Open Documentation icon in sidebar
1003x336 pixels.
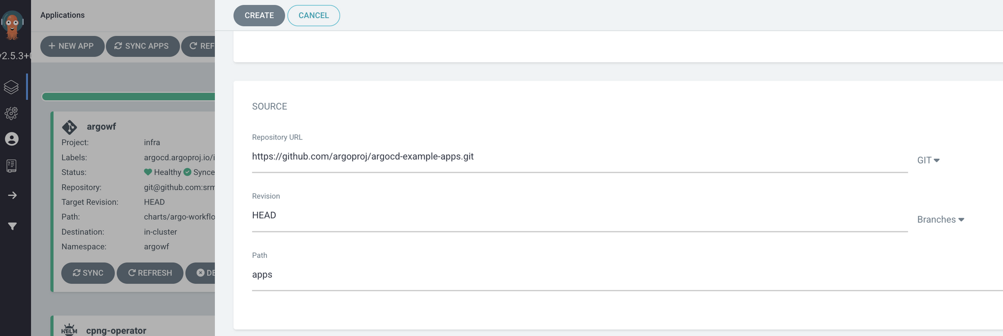pos(12,166)
